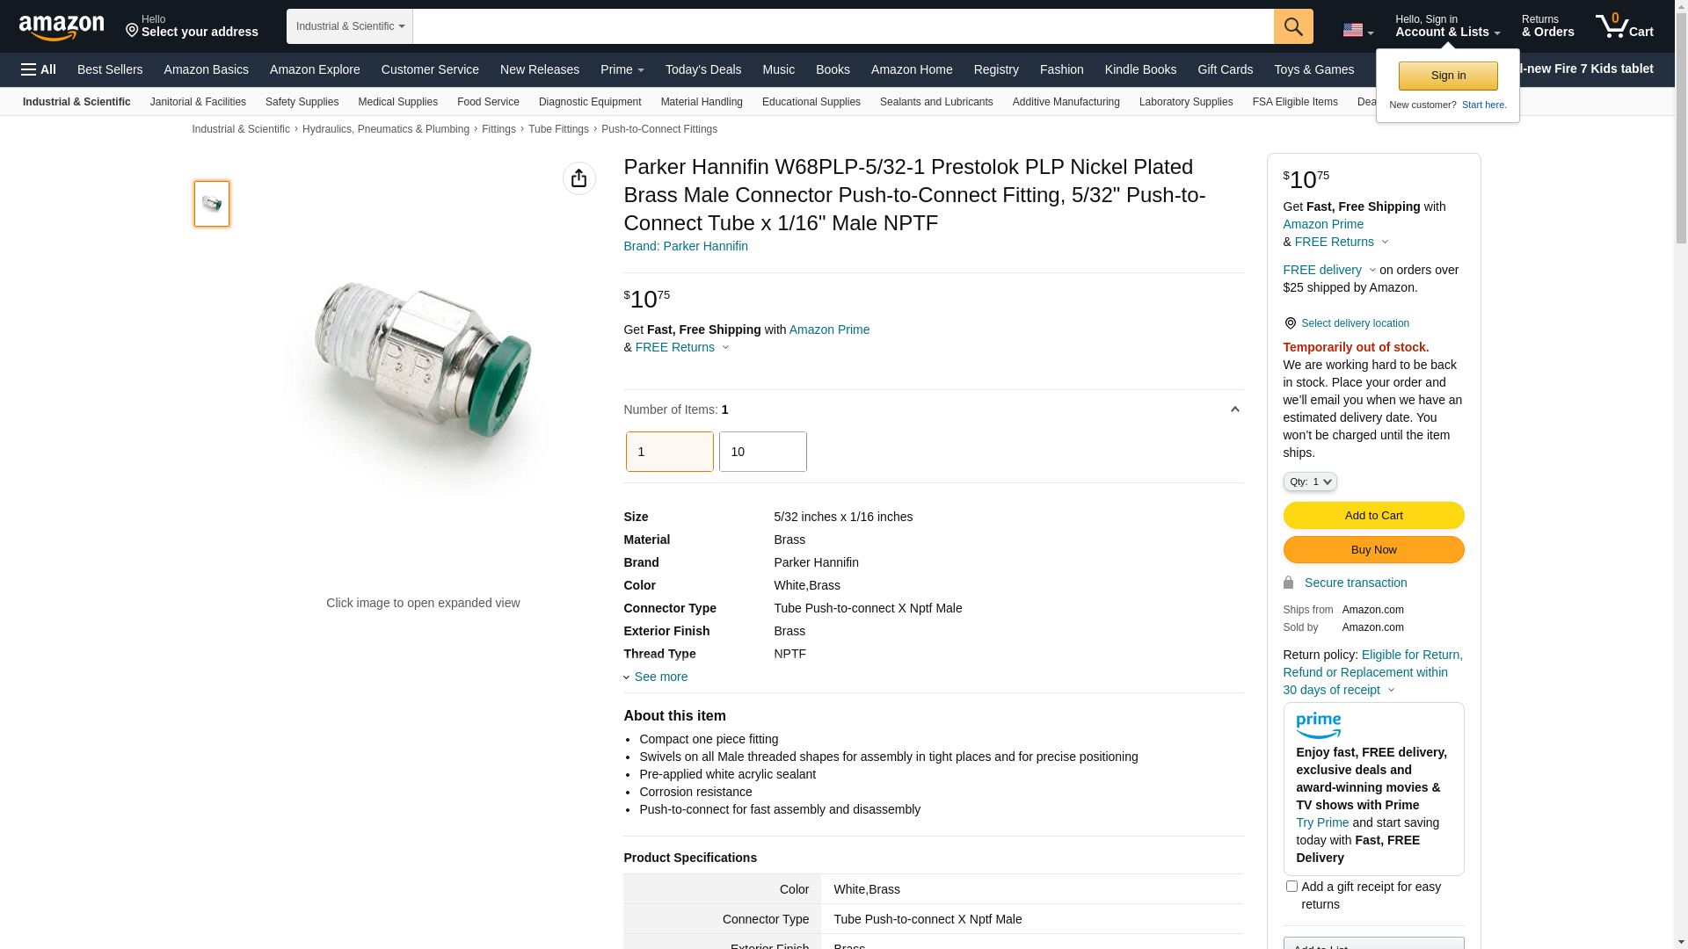Open Today's Deals in navigation bar

[x=702, y=69]
